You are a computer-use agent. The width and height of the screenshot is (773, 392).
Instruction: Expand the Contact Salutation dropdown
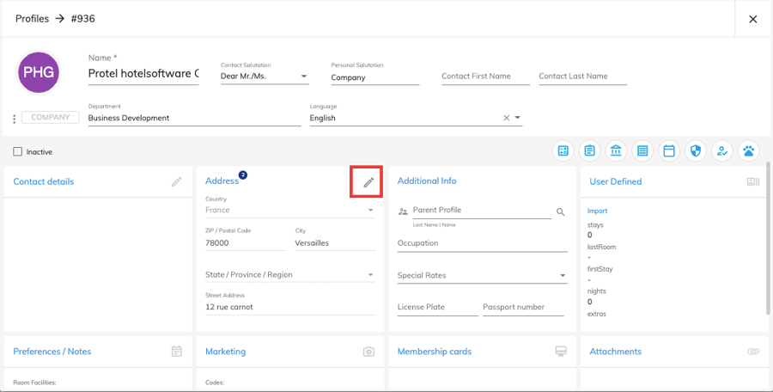point(304,77)
